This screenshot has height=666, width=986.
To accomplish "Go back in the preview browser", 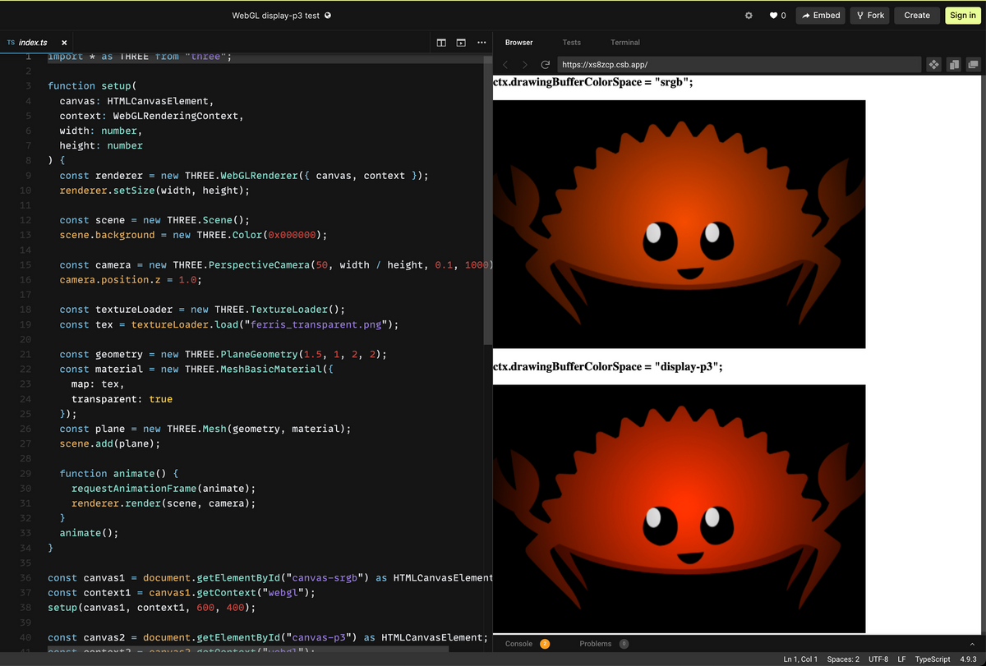I will (x=506, y=64).
